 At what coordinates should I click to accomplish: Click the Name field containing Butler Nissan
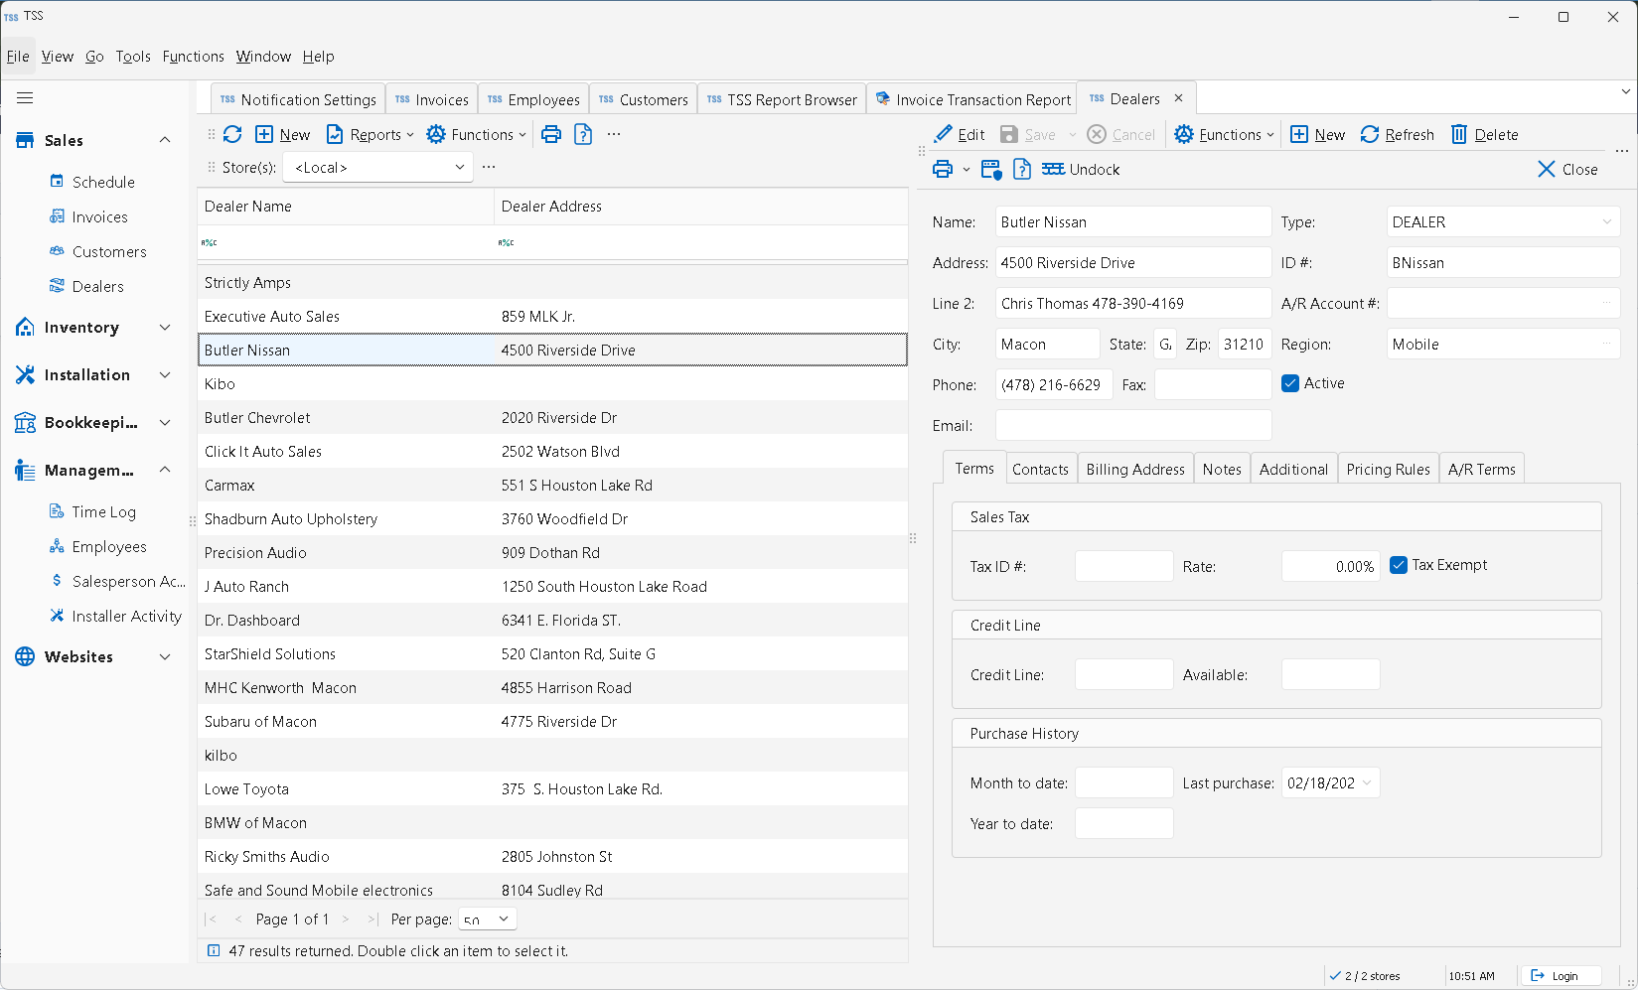click(x=1133, y=222)
